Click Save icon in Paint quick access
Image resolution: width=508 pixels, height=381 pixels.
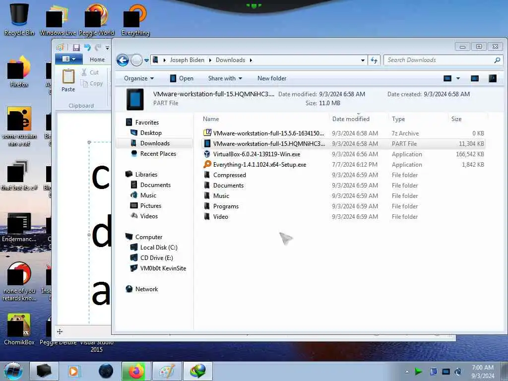point(76,48)
